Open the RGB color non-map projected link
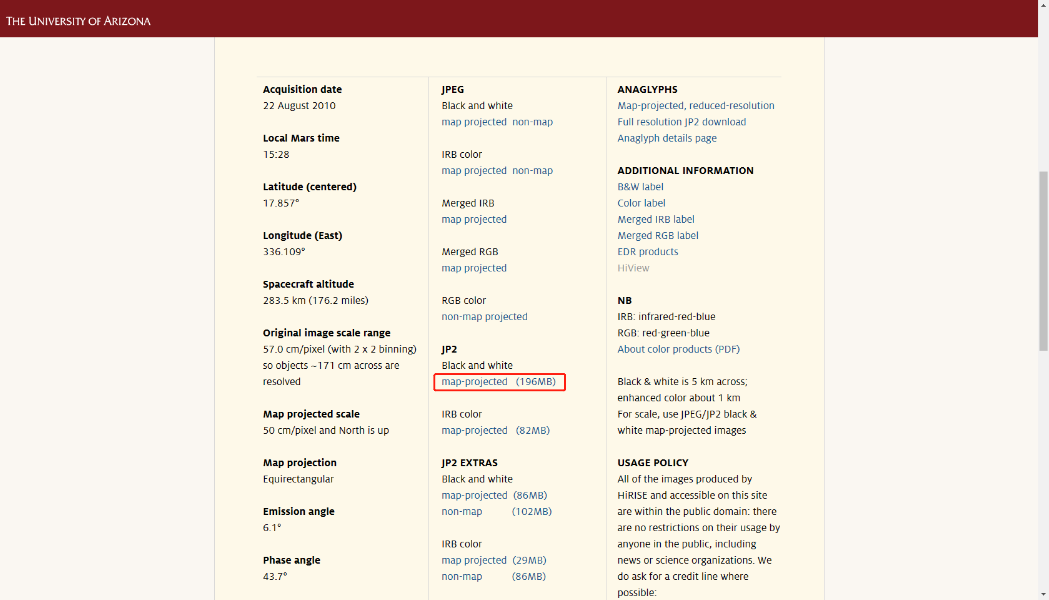Viewport: 1049px width, 600px height. pos(484,317)
